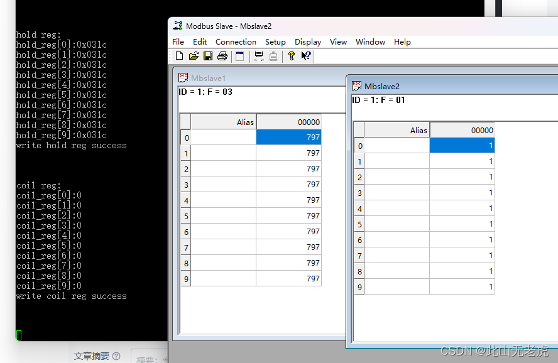Open the Display menu
This screenshot has height=363, width=558.
pos(307,42)
